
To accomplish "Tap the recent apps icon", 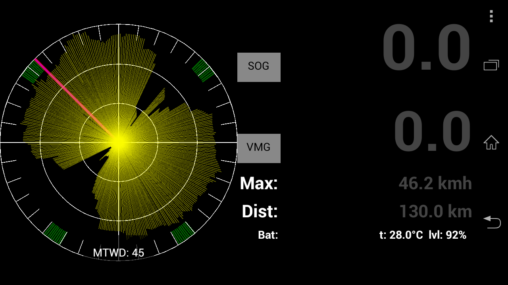I will coord(491,65).
